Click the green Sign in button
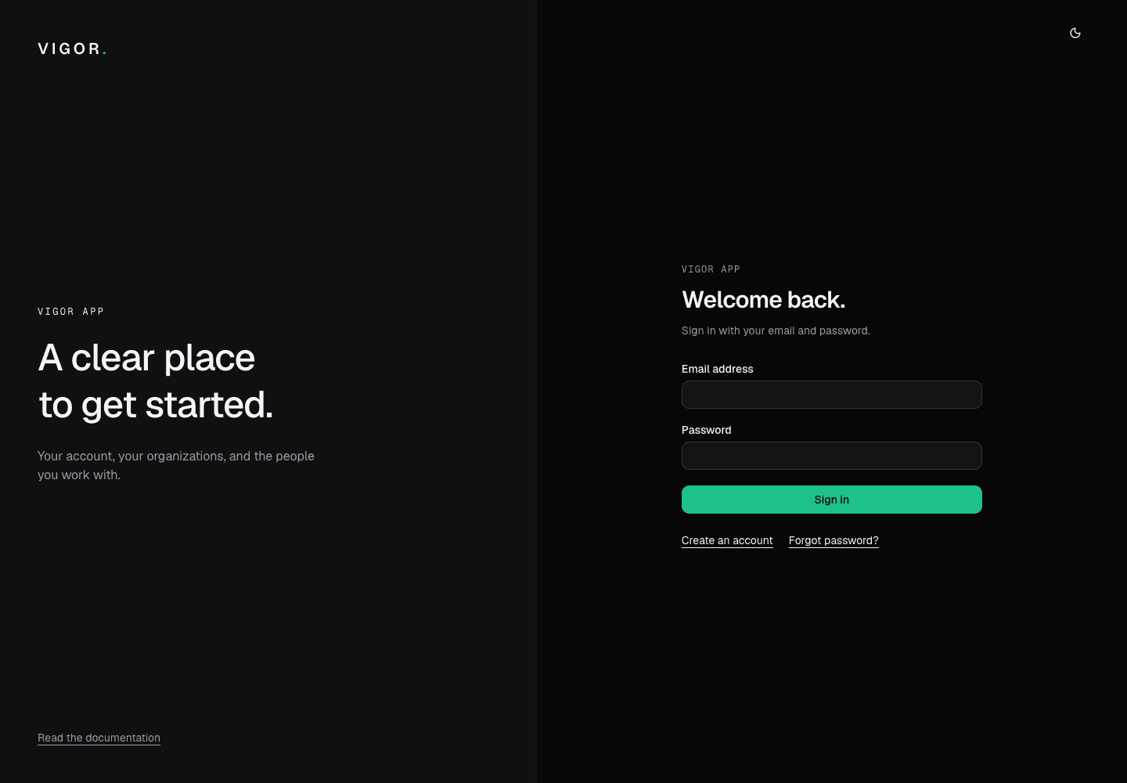 [831, 500]
